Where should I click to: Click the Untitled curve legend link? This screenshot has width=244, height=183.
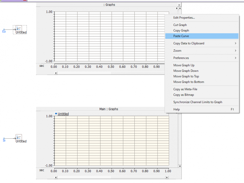coord(63,114)
